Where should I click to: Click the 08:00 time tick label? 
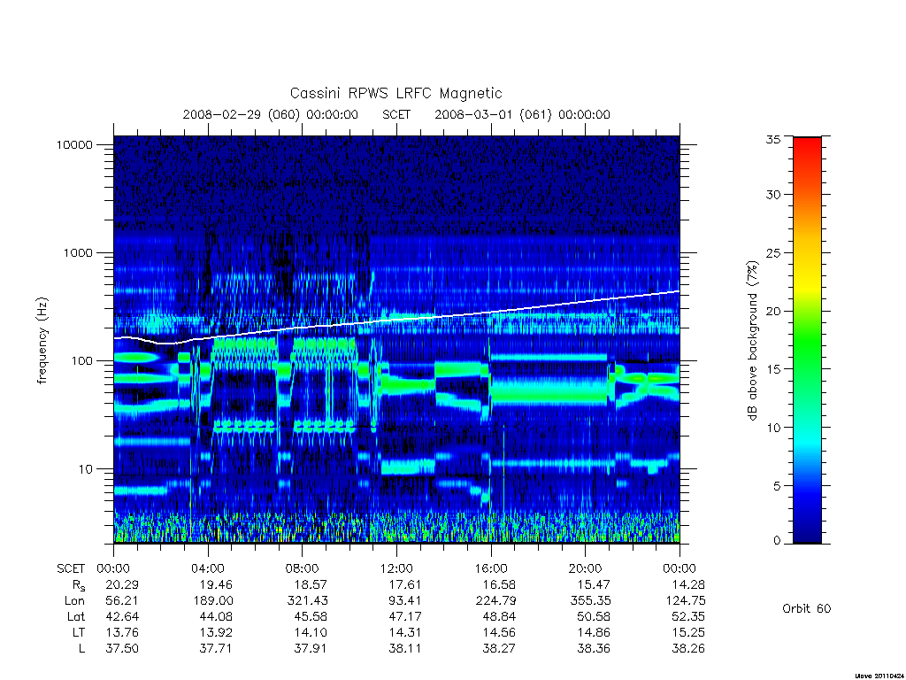point(302,569)
